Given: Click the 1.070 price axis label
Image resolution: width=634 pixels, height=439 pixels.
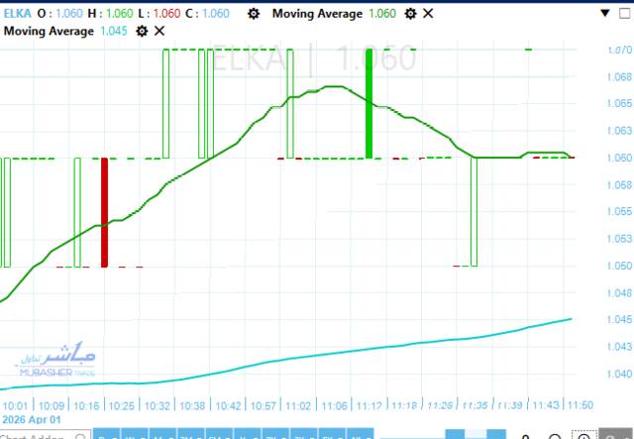Looking at the screenshot, I should (x=618, y=50).
